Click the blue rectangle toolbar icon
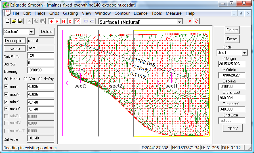 pos(85,22)
